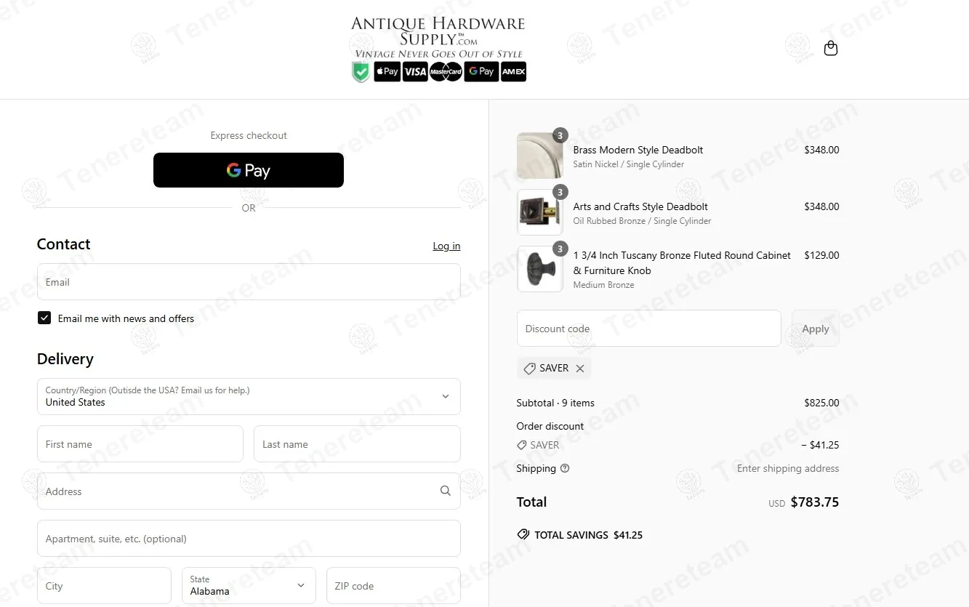Image resolution: width=969 pixels, height=607 pixels.
Task: Expand the Country/Region dropdown
Action: [x=249, y=396]
